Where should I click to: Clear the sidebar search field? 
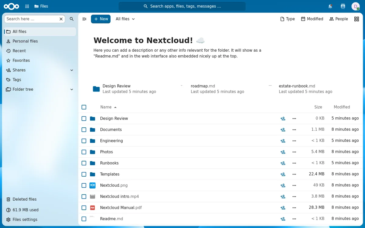[61, 19]
